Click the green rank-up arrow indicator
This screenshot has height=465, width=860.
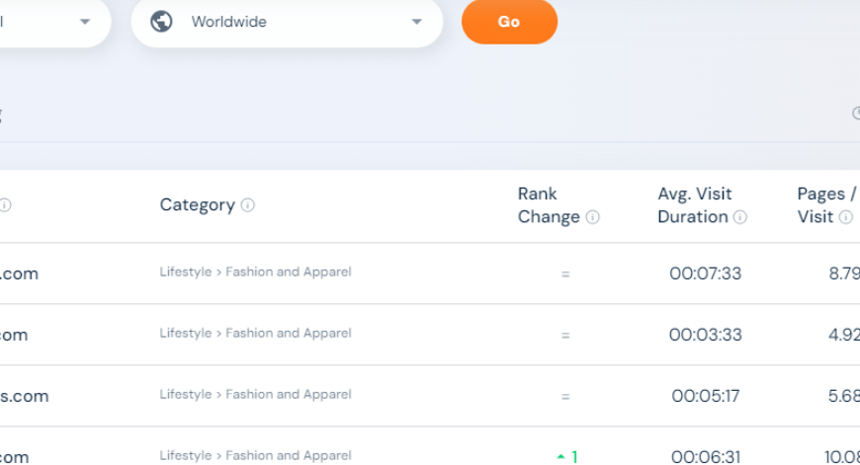(x=561, y=456)
